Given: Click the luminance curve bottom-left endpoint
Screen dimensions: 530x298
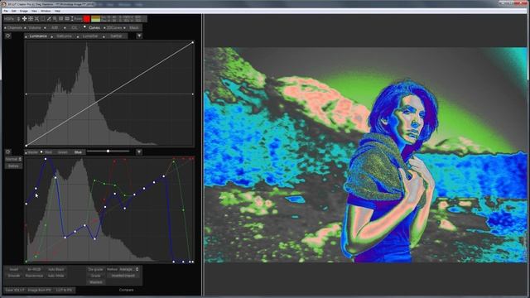Looking at the screenshot, I should 26,146.
